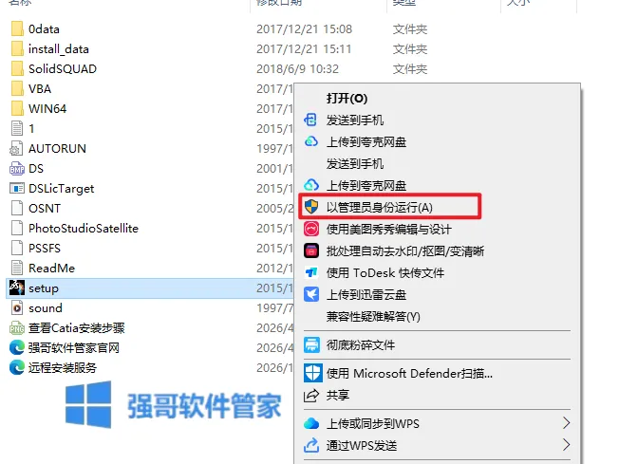619x464 pixels.
Task: Choose 批处理自动去水印/抠图/变清晰 option
Action: click(405, 251)
